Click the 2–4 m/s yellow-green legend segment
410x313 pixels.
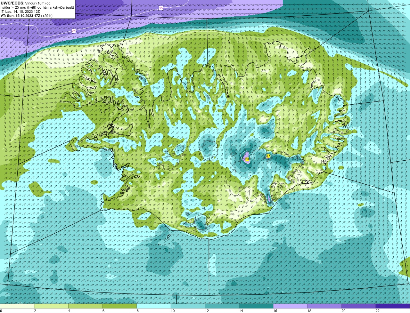click(51, 306)
